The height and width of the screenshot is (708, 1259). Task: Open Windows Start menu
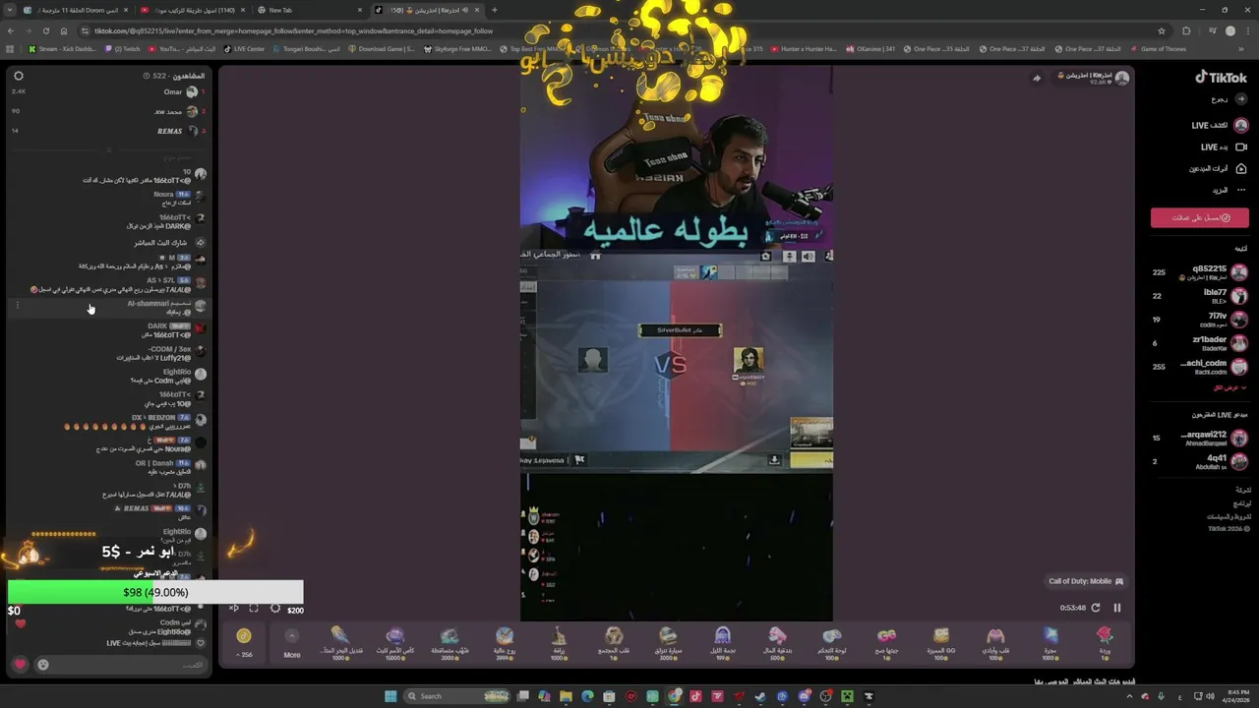[390, 696]
